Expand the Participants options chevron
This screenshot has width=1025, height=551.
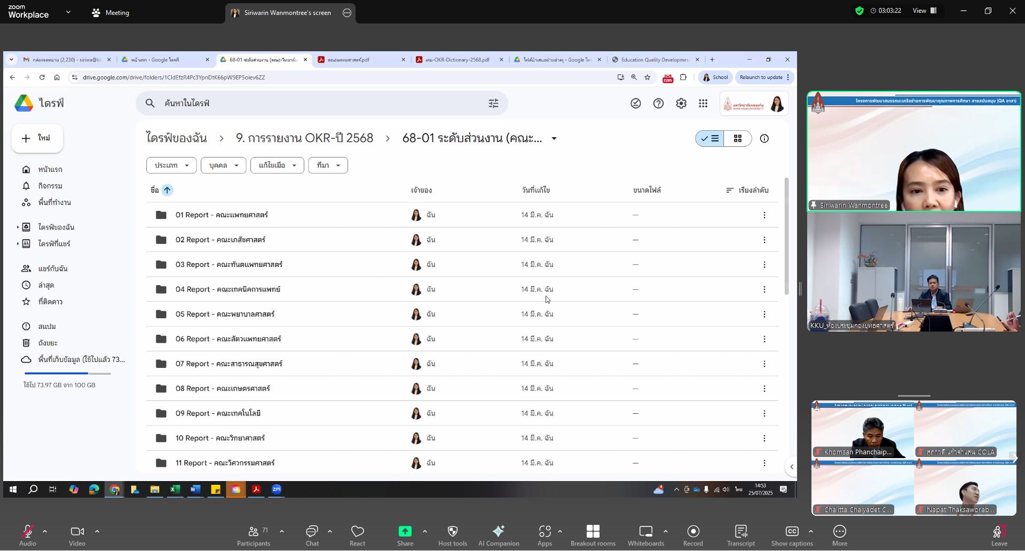tap(282, 532)
